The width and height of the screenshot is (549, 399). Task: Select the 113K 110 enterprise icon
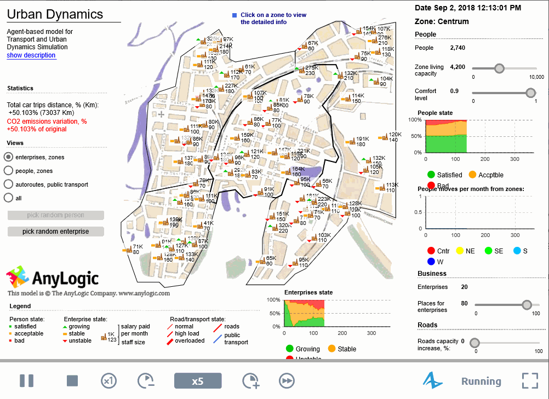click(382, 187)
